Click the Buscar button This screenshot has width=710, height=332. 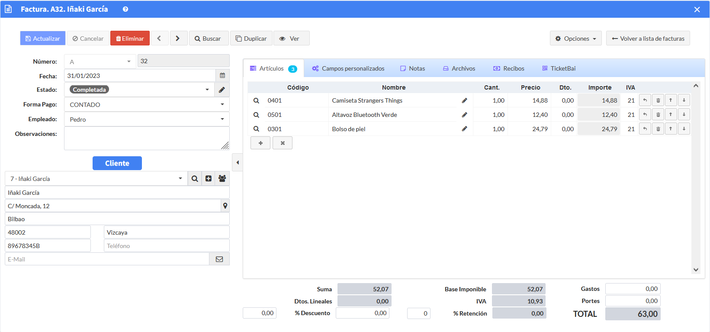(x=208, y=39)
